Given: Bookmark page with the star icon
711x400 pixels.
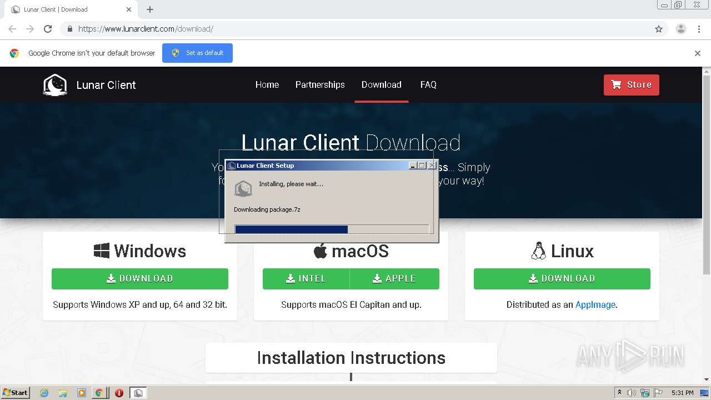Looking at the screenshot, I should click(x=659, y=29).
